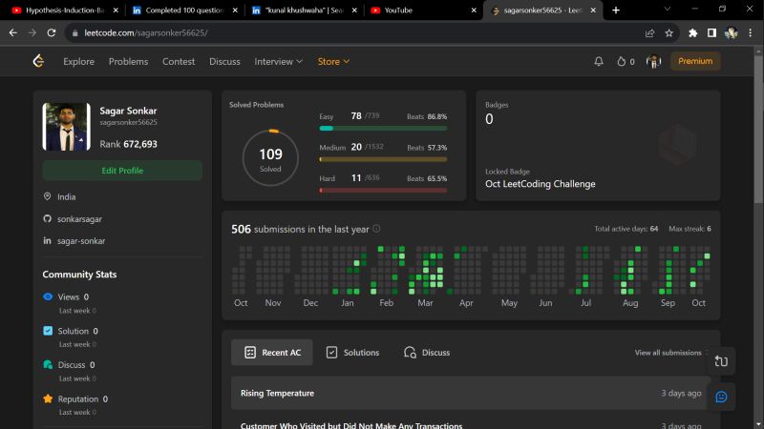Click the Reputation star icon
The width and height of the screenshot is (764, 429).
pyautogui.click(x=48, y=398)
